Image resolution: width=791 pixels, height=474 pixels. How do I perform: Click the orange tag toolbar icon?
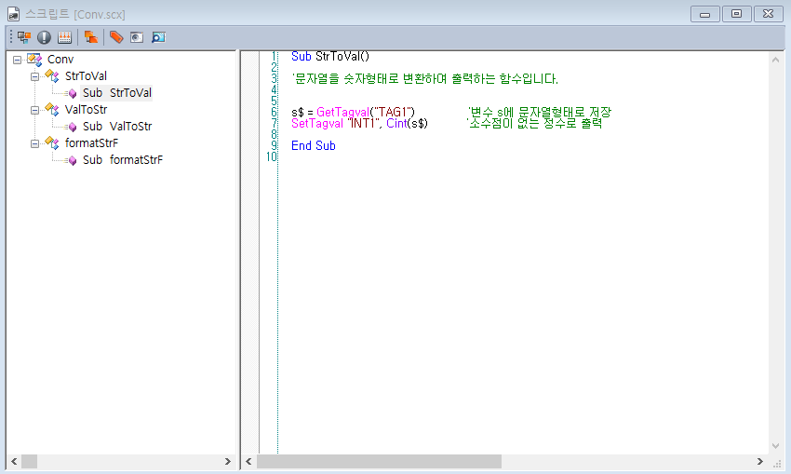coord(116,37)
